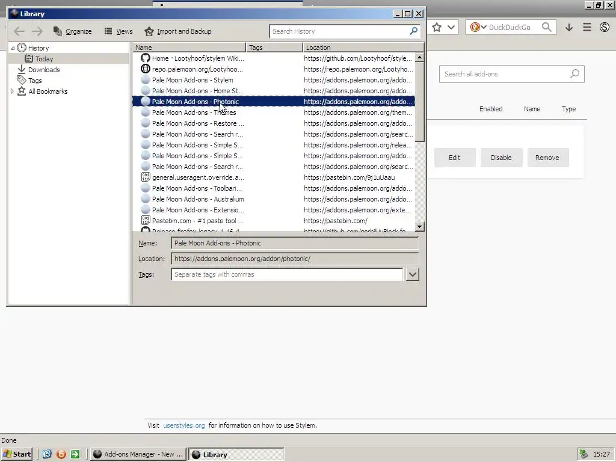The height and width of the screenshot is (462, 616).
Task: Click the Remove style button
Action: (x=547, y=158)
